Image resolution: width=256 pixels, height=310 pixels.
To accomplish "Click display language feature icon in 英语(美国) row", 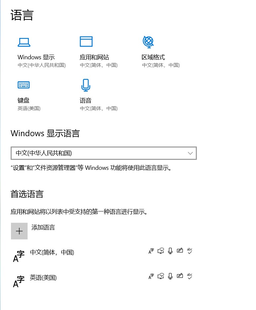I will tap(151, 276).
